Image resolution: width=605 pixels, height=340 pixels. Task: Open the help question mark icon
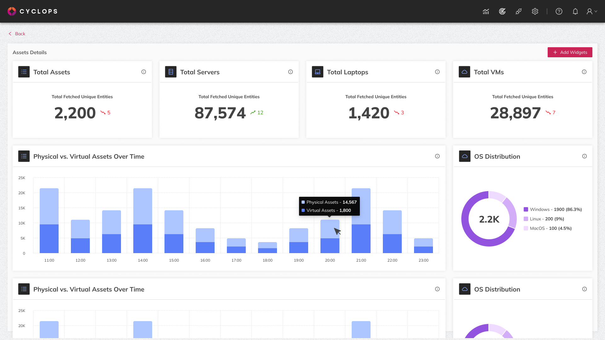tap(559, 11)
